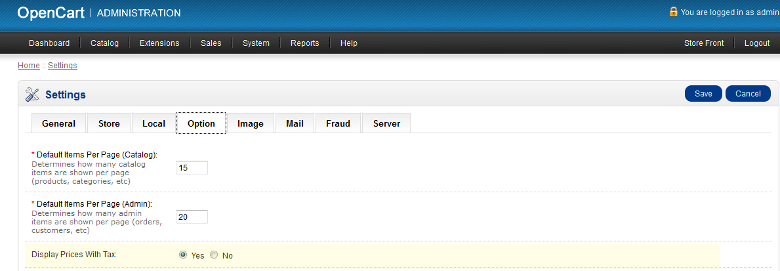Expand the Extensions menu
The image size is (780, 271).
pos(159,43)
